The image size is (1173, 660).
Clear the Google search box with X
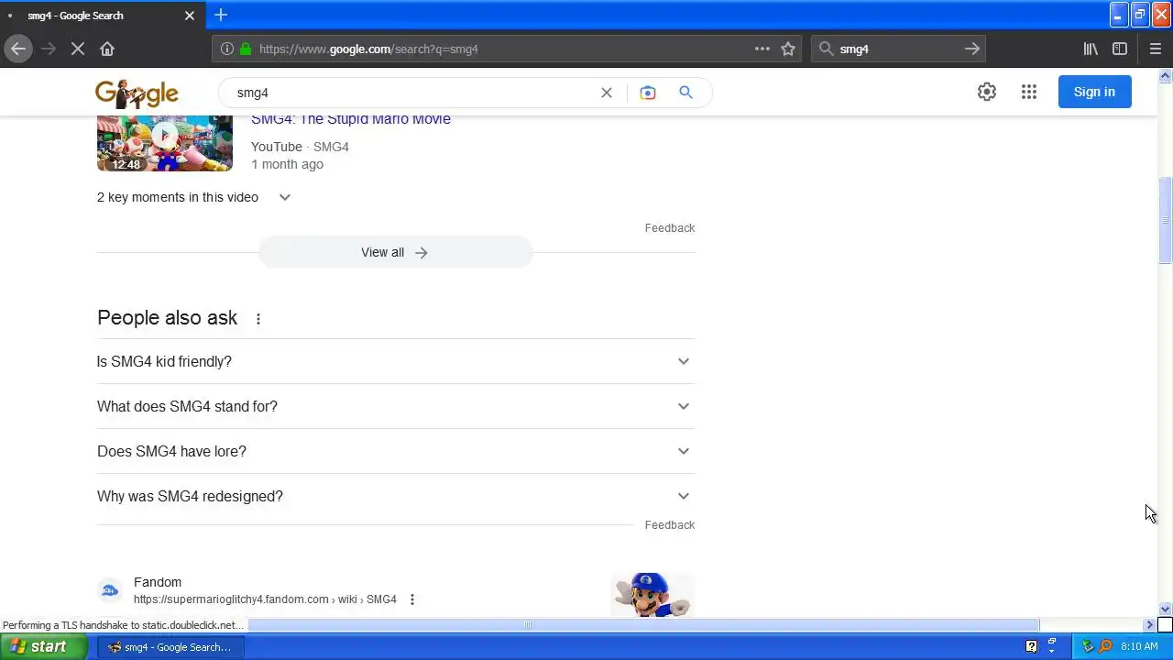tap(606, 93)
